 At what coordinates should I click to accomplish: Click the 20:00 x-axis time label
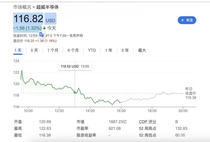pyautogui.click(x=183, y=111)
